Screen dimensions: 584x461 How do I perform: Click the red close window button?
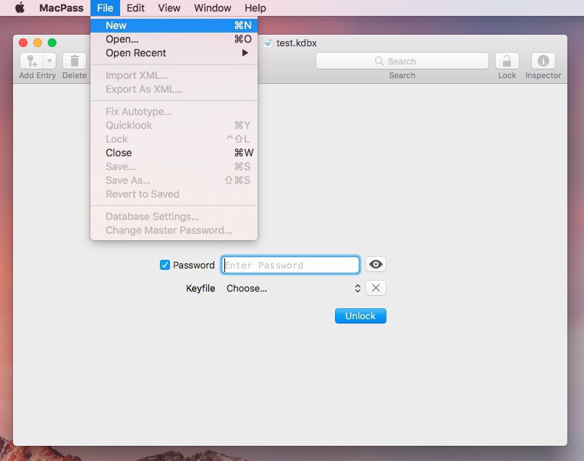click(23, 43)
